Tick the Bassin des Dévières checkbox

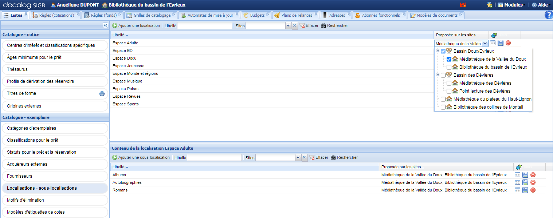pos(443,75)
